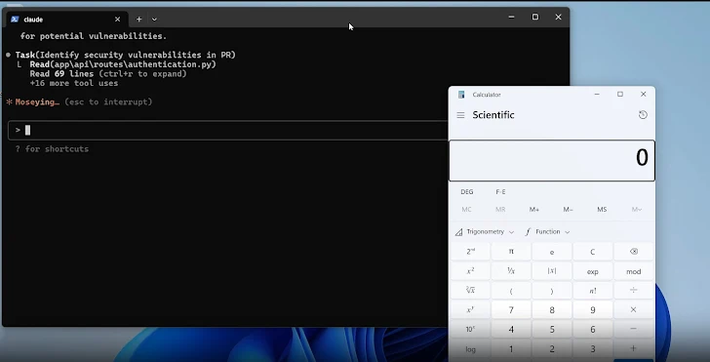This screenshot has height=362, width=710.
Task: Click the x squared key
Action: (x=470, y=271)
